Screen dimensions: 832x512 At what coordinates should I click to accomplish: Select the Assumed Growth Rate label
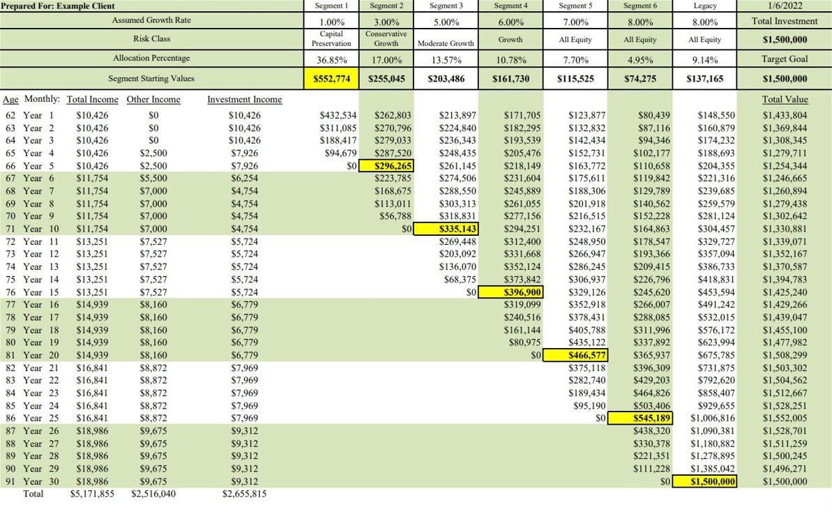tap(151, 20)
